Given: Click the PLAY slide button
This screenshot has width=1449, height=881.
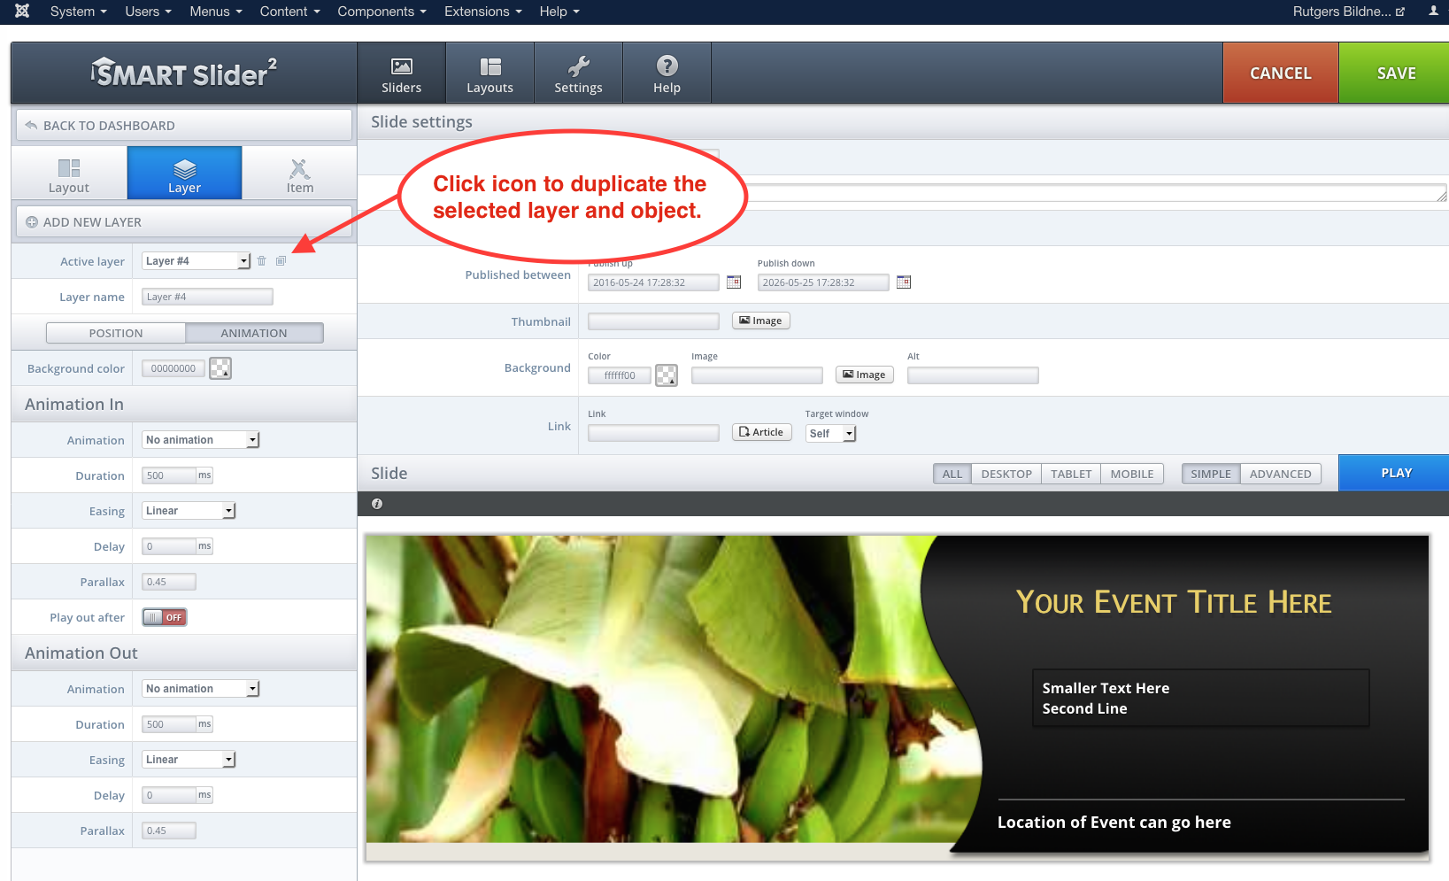Looking at the screenshot, I should pyautogui.click(x=1394, y=474).
